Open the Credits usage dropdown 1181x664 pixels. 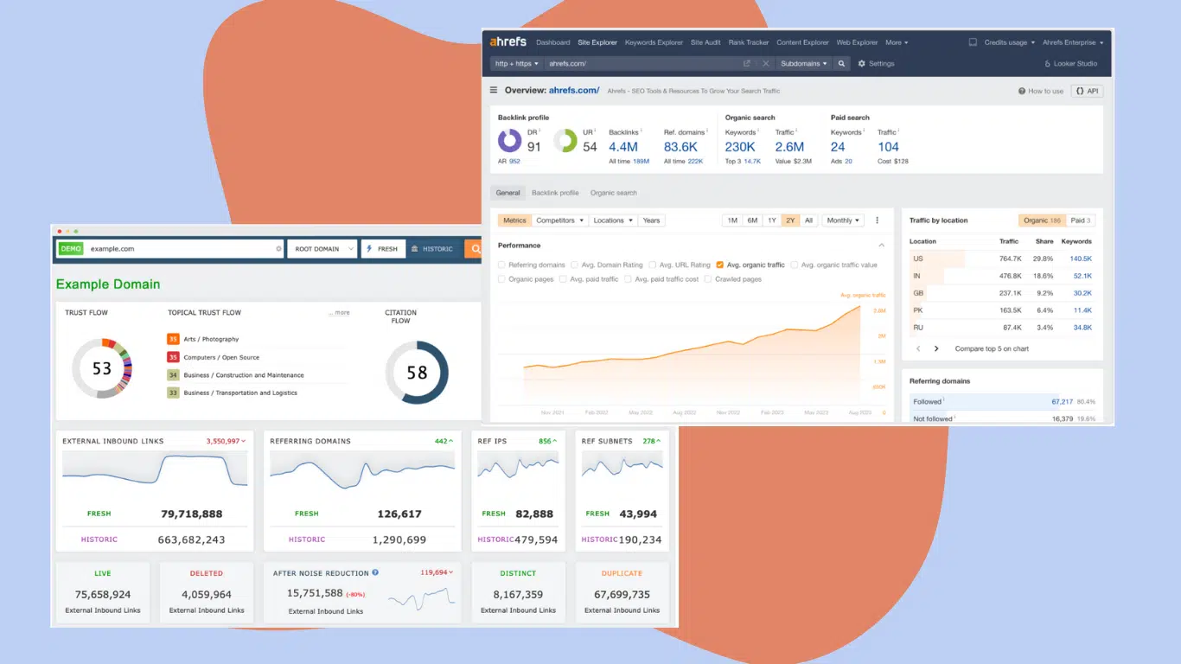(1009, 42)
